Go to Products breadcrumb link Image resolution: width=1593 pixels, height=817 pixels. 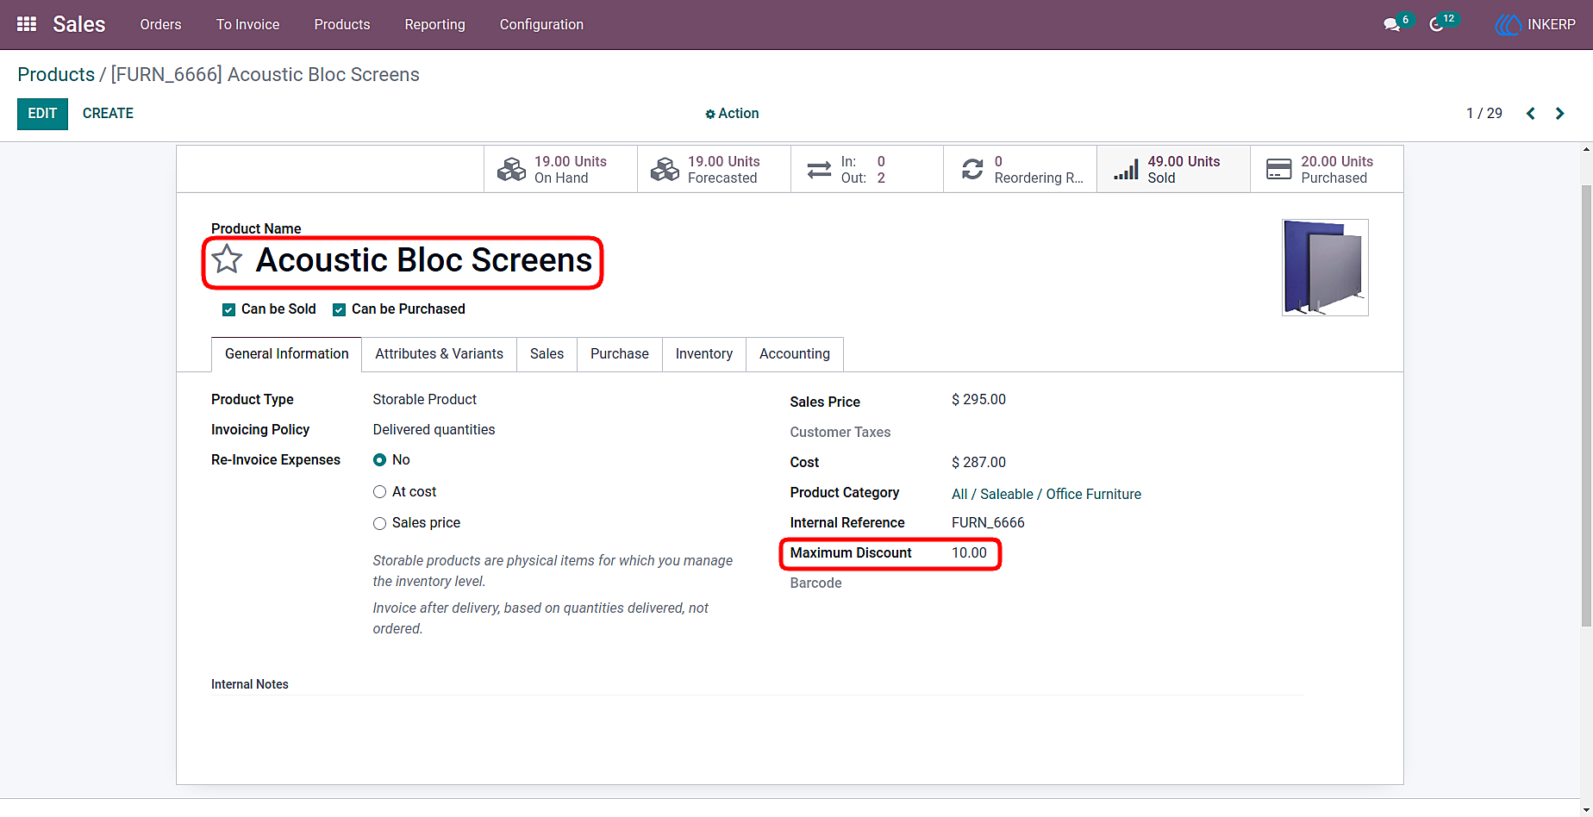pyautogui.click(x=56, y=75)
